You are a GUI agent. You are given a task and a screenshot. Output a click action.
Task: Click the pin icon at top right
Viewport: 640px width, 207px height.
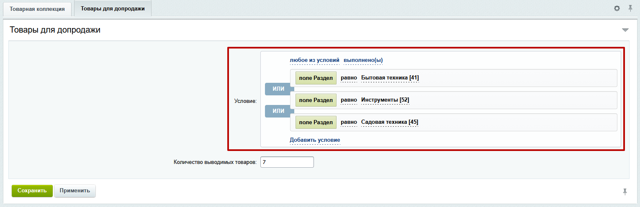(630, 8)
